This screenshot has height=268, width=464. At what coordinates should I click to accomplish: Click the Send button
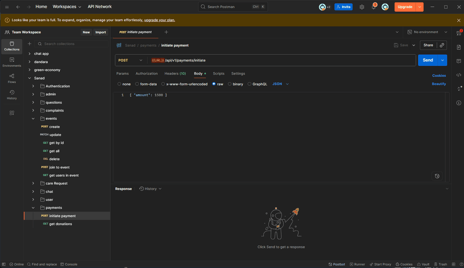tap(427, 60)
